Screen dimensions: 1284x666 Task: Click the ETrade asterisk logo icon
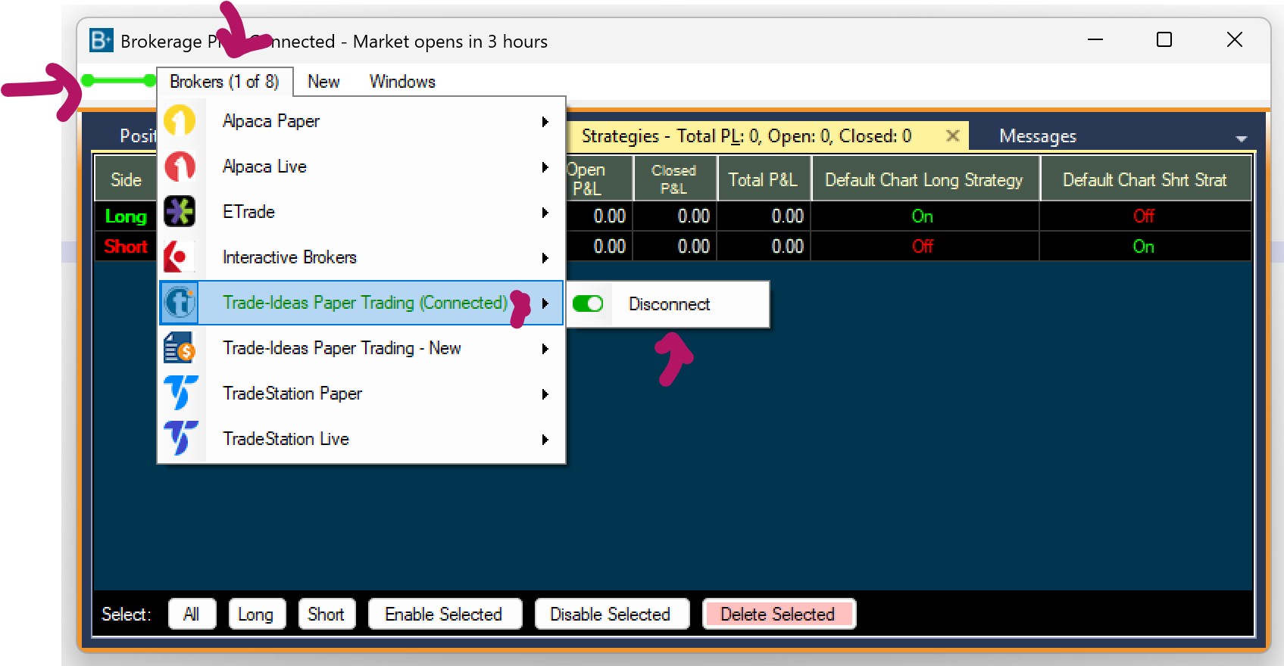(180, 212)
